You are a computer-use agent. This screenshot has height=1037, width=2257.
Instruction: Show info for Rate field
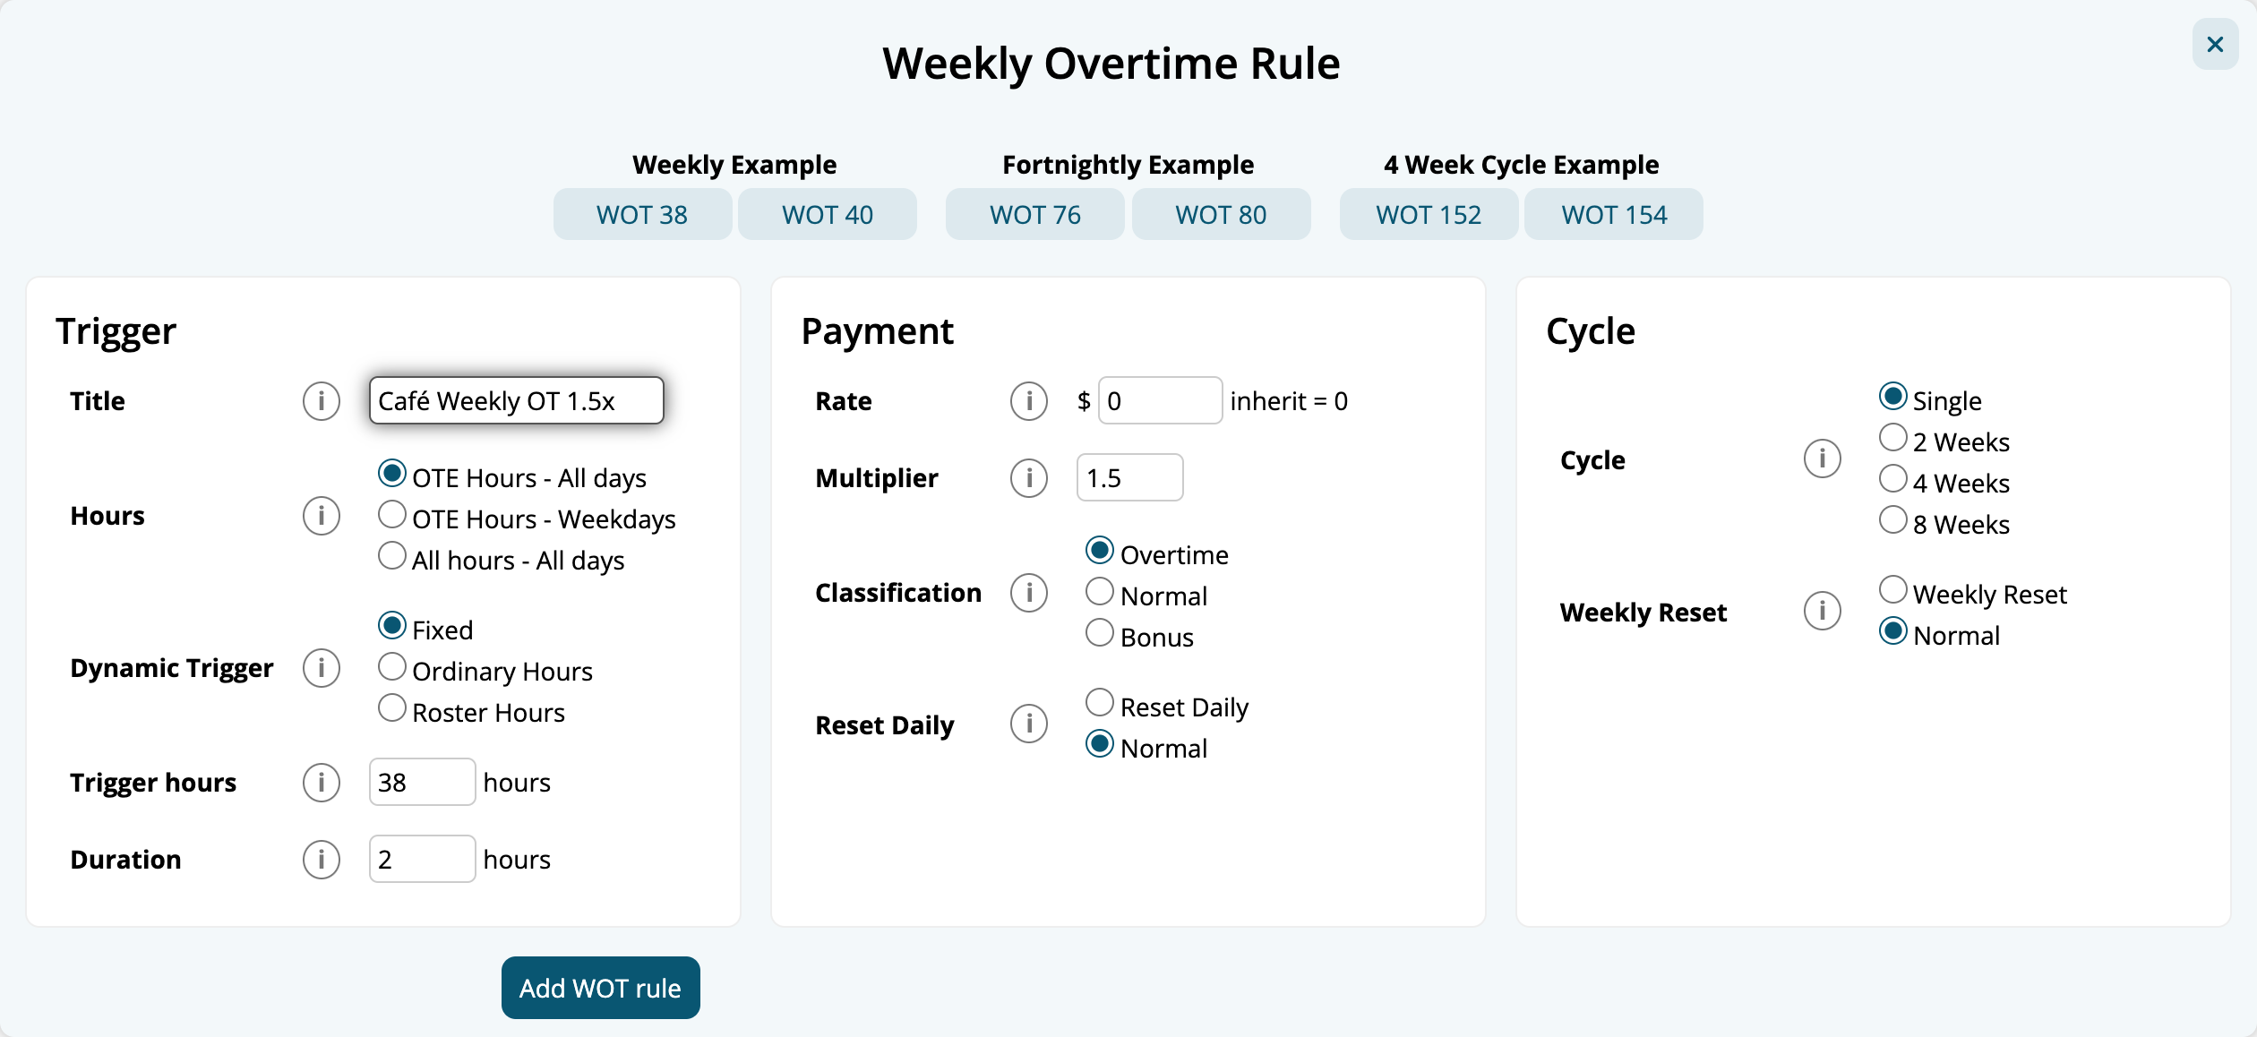point(1028,400)
